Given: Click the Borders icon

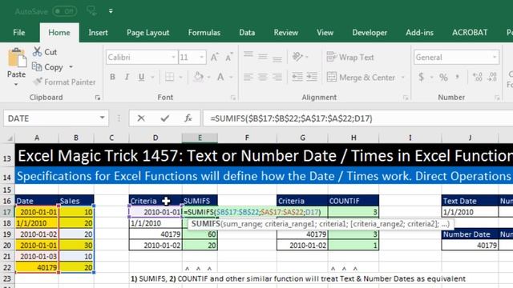Looking at the screenshot, I should [x=169, y=77].
